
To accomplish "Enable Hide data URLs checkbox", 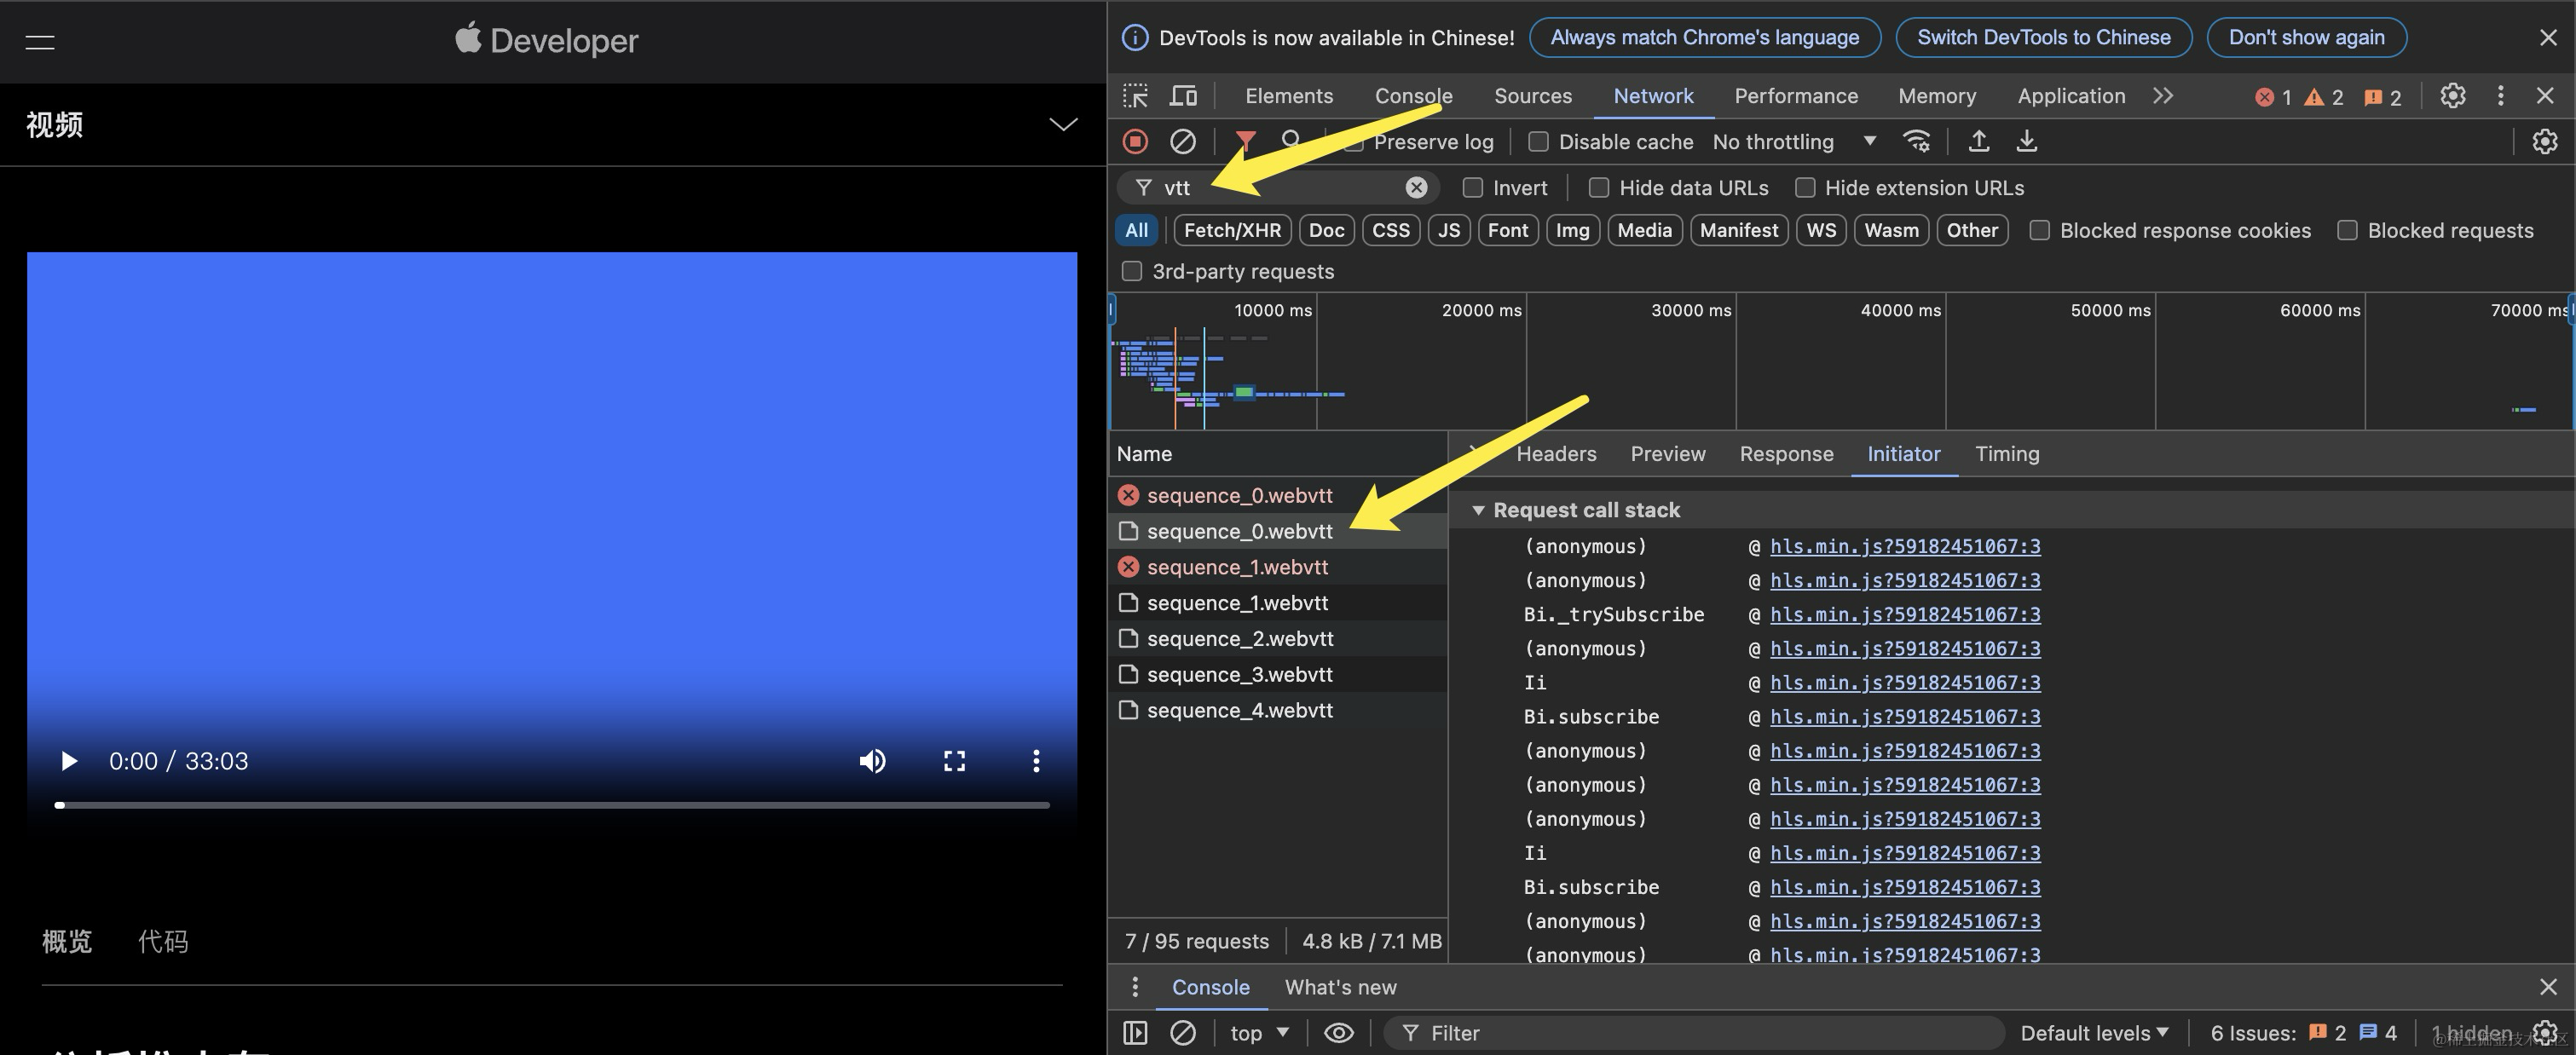I will pyautogui.click(x=1598, y=188).
